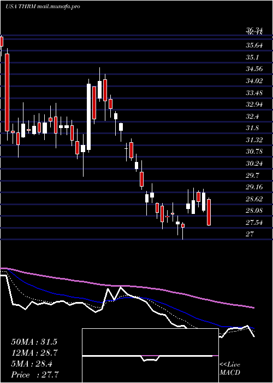The height and width of the screenshot is (383, 273).
Task: Click the 31.32 price axis label
Action: [254, 140]
